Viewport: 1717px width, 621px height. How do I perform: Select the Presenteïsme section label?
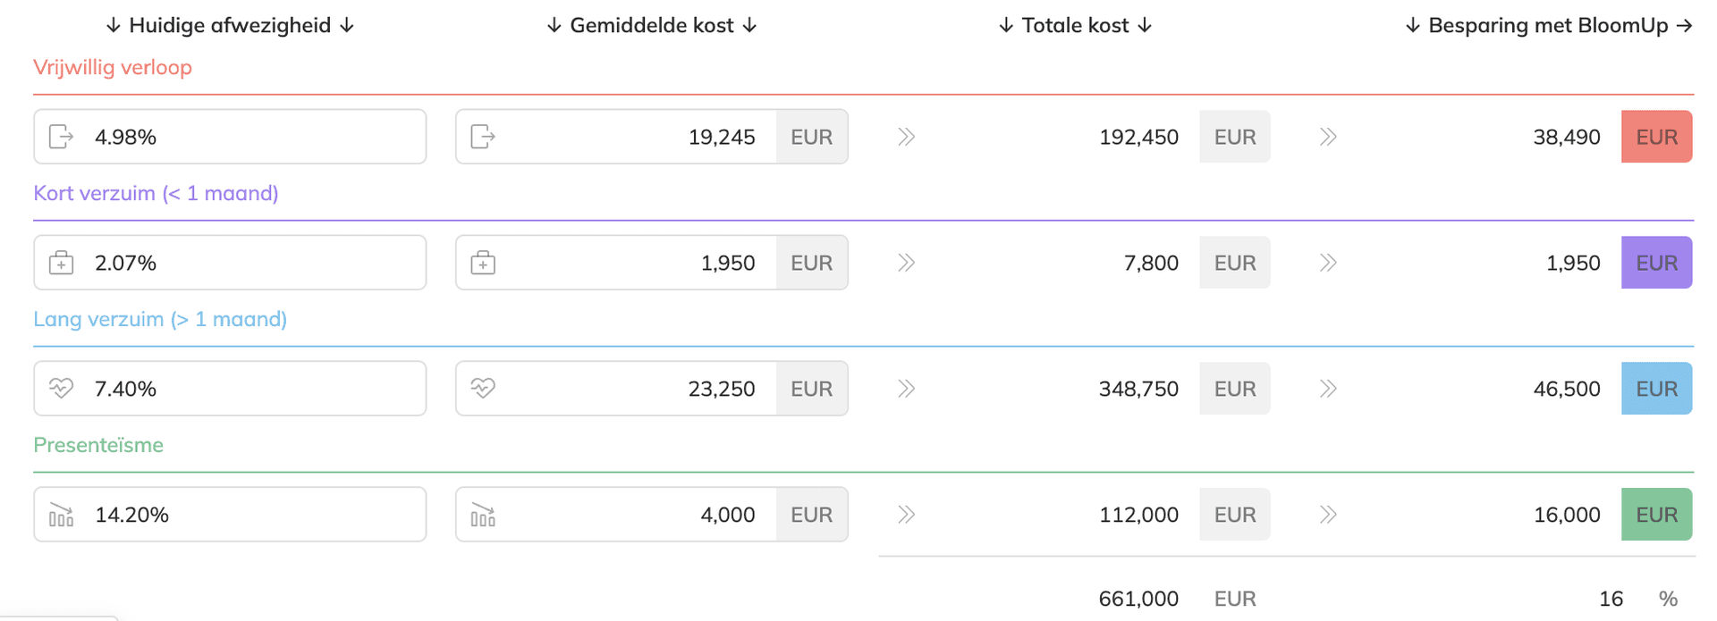(x=98, y=445)
